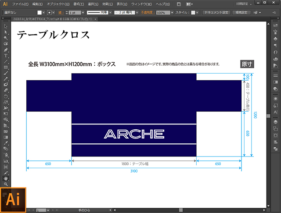Close the open document tab

(95, 19)
